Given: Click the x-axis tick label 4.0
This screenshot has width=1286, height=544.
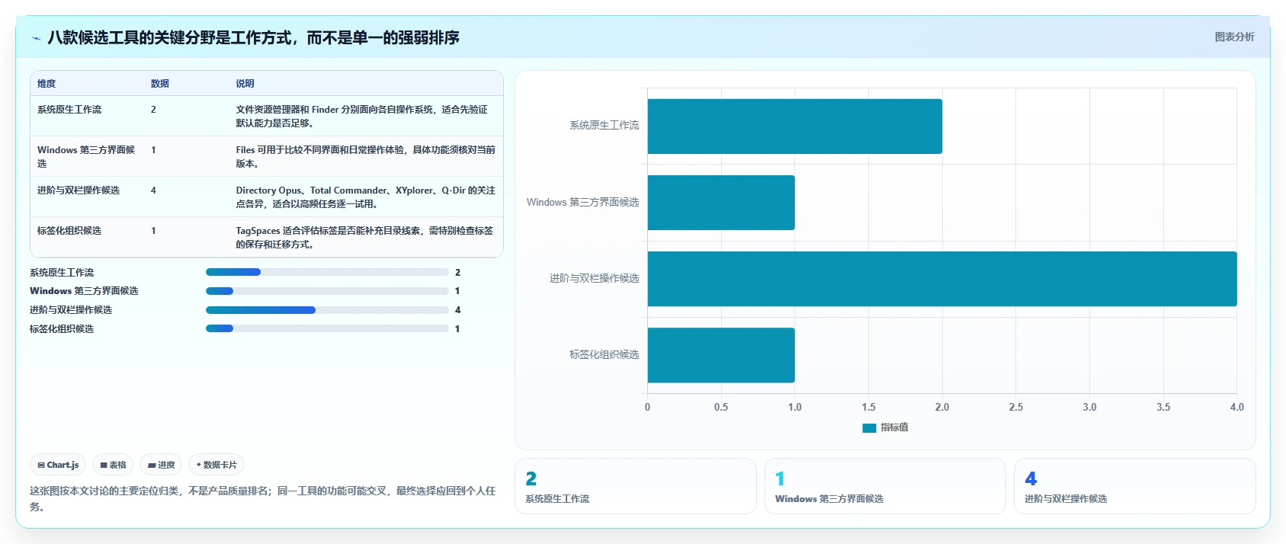Looking at the screenshot, I should [1237, 407].
